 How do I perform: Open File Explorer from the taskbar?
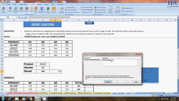[x=17, y=99]
